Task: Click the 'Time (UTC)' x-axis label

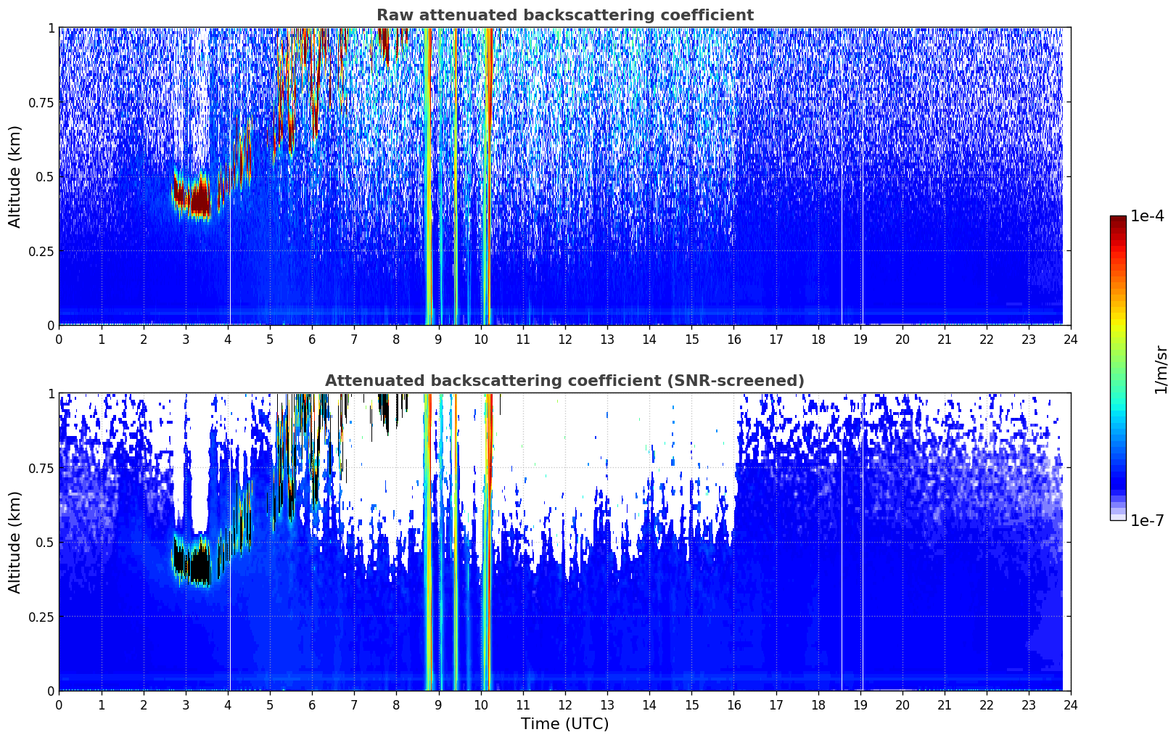Action: 564,724
